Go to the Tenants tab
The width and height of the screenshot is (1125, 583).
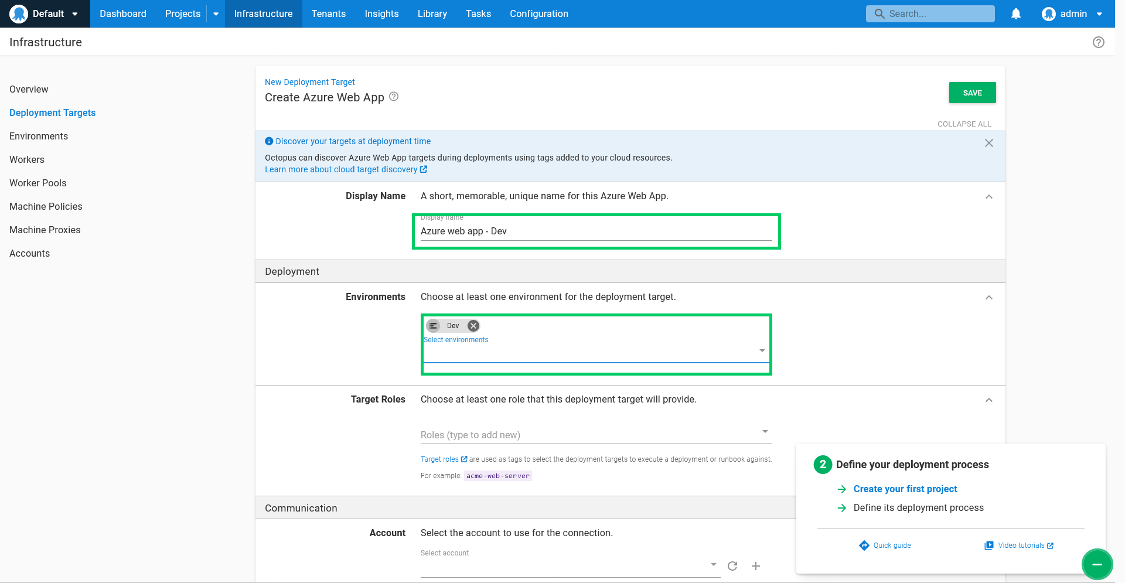coord(329,13)
